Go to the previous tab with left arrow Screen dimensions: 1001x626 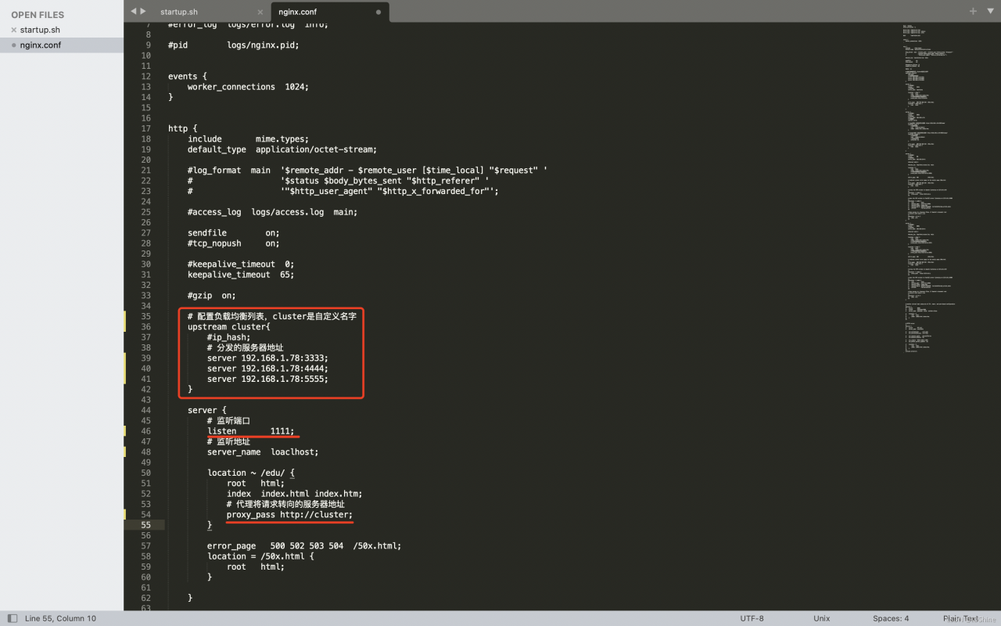point(134,11)
